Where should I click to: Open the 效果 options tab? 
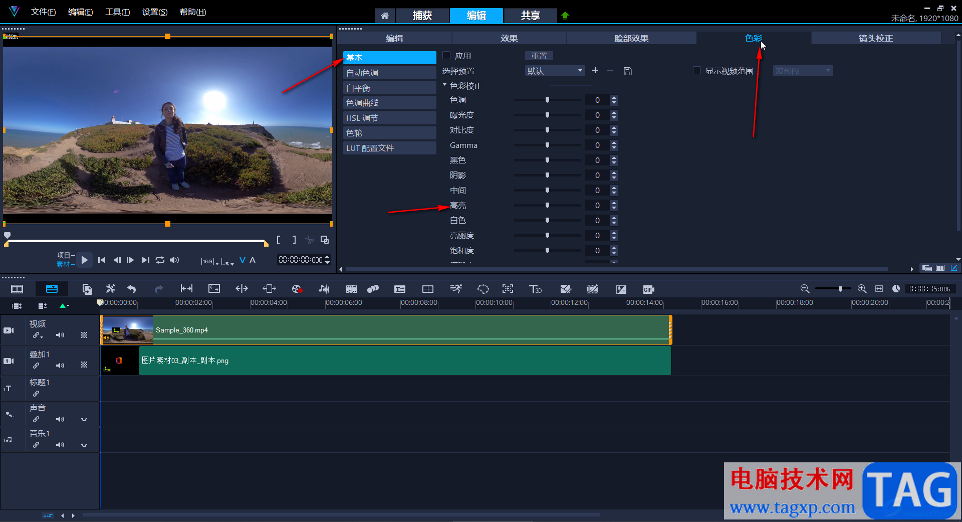pyautogui.click(x=509, y=38)
